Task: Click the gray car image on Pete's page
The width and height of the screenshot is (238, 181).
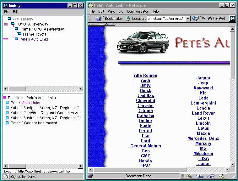Action: point(143,42)
